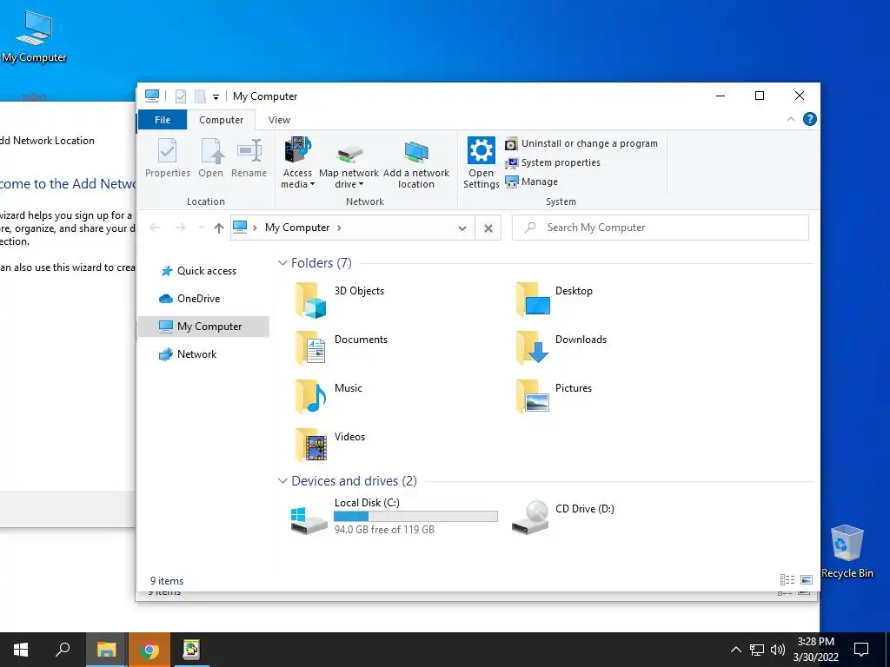Click Uninstall or change a program
The image size is (890, 667).
click(581, 143)
